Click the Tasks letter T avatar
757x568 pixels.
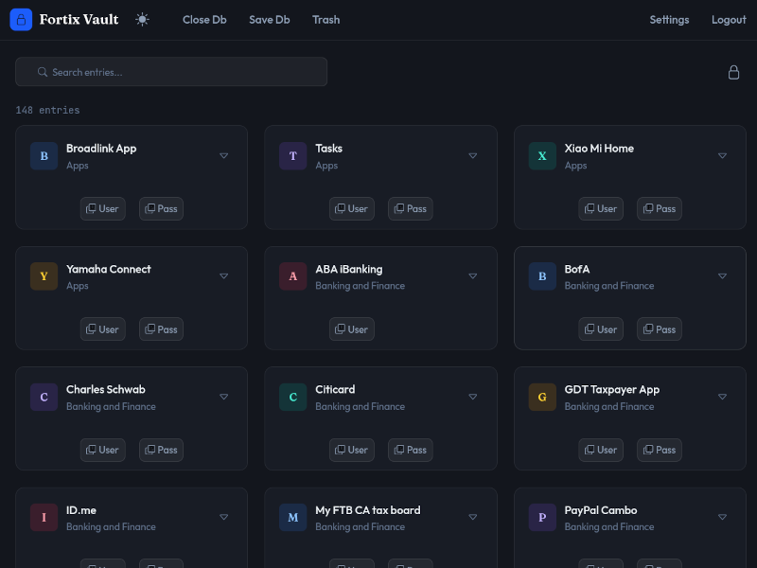293,155
